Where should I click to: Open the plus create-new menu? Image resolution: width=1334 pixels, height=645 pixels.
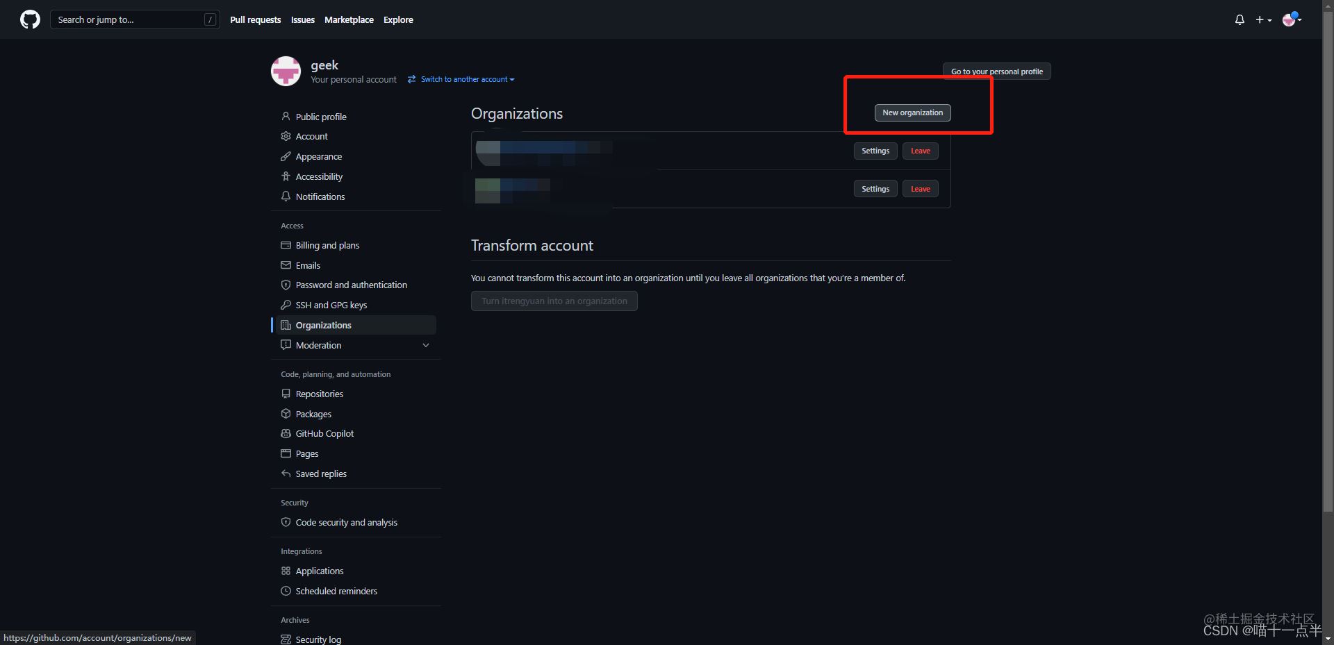click(1263, 20)
